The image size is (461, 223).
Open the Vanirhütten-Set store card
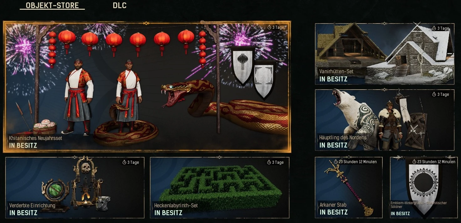385,54
